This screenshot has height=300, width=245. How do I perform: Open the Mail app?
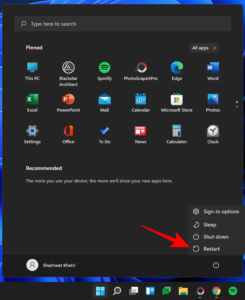(x=105, y=103)
